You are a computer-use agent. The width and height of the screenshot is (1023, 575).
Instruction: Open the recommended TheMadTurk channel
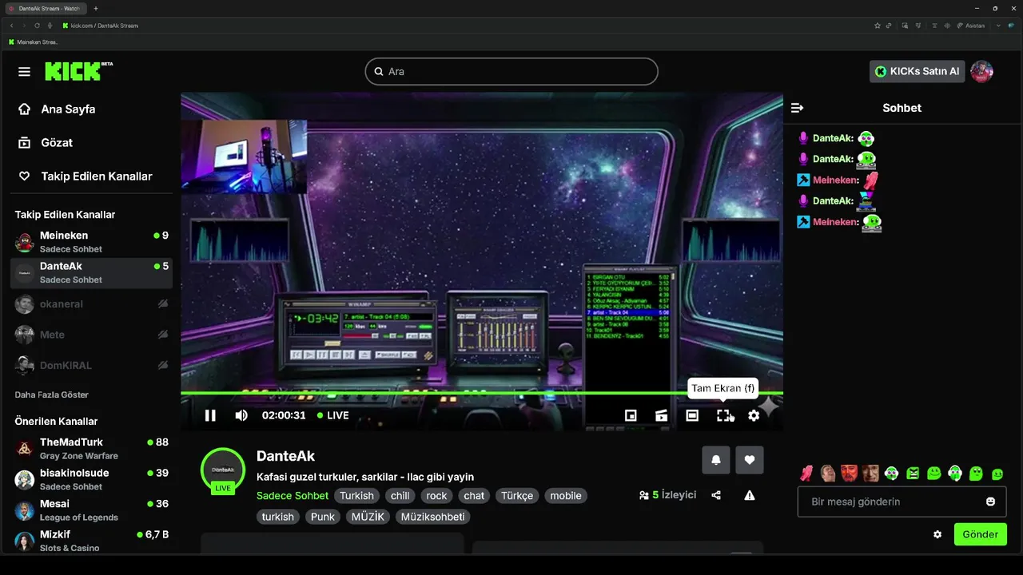(x=91, y=449)
